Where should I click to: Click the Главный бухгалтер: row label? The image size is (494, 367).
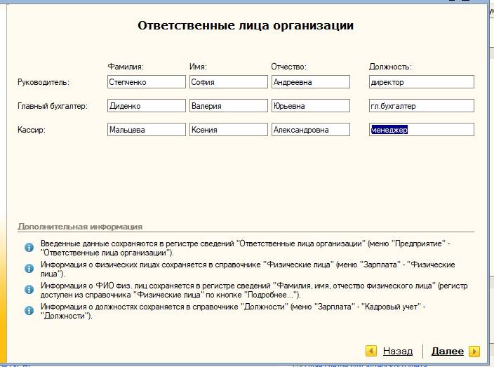click(53, 106)
